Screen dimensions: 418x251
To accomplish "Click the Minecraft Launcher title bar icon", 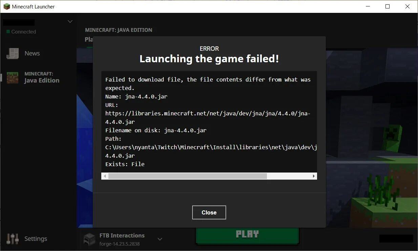I will (6, 6).
